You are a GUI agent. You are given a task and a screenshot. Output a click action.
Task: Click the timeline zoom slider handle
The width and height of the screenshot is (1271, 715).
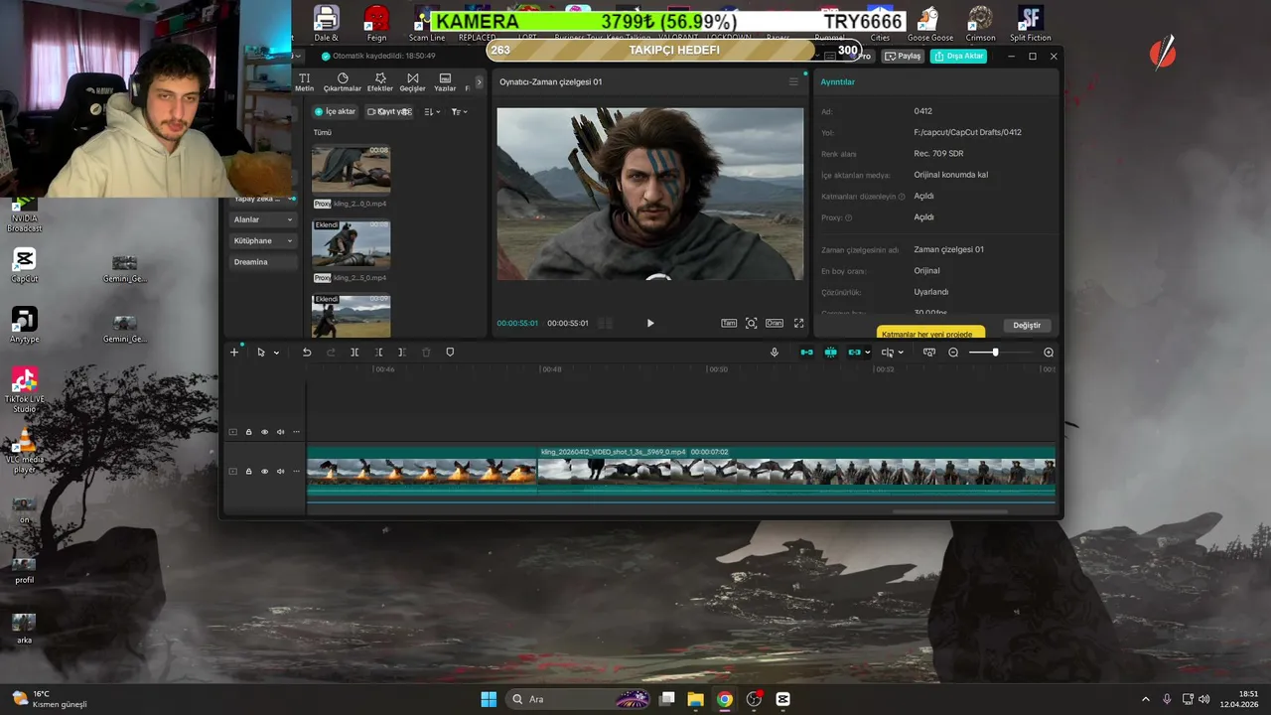[x=995, y=353]
